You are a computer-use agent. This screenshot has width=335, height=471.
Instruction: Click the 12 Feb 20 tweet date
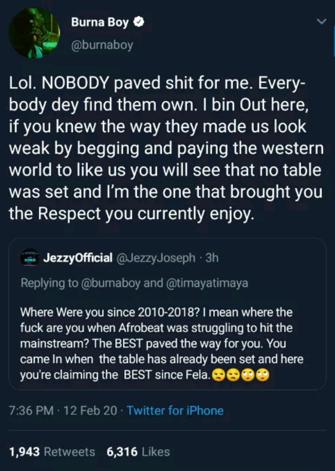(x=91, y=410)
